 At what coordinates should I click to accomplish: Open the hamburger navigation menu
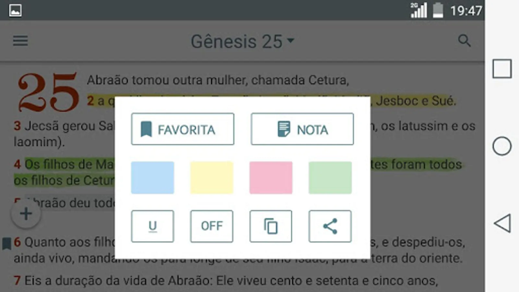coord(20,41)
